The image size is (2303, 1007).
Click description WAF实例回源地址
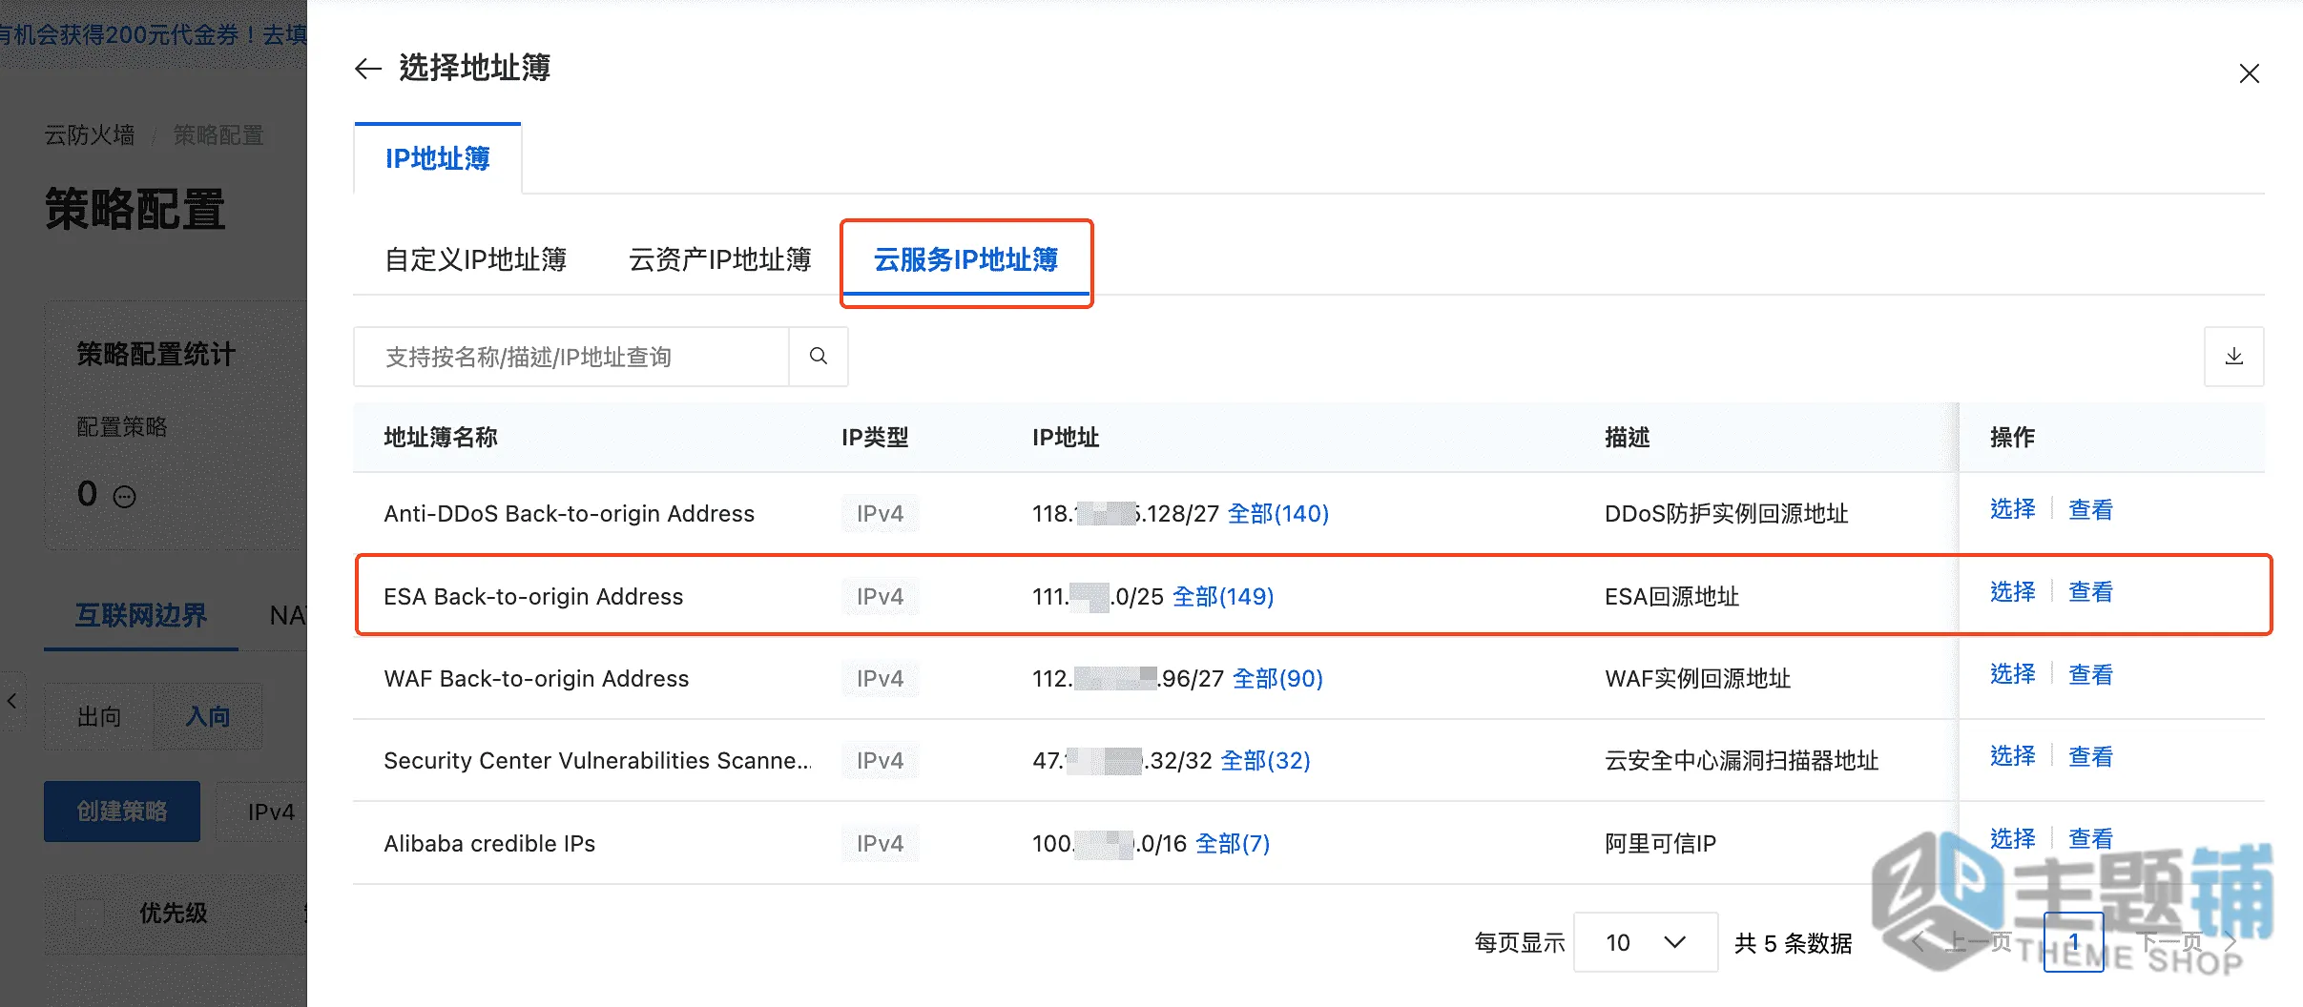click(x=1697, y=679)
